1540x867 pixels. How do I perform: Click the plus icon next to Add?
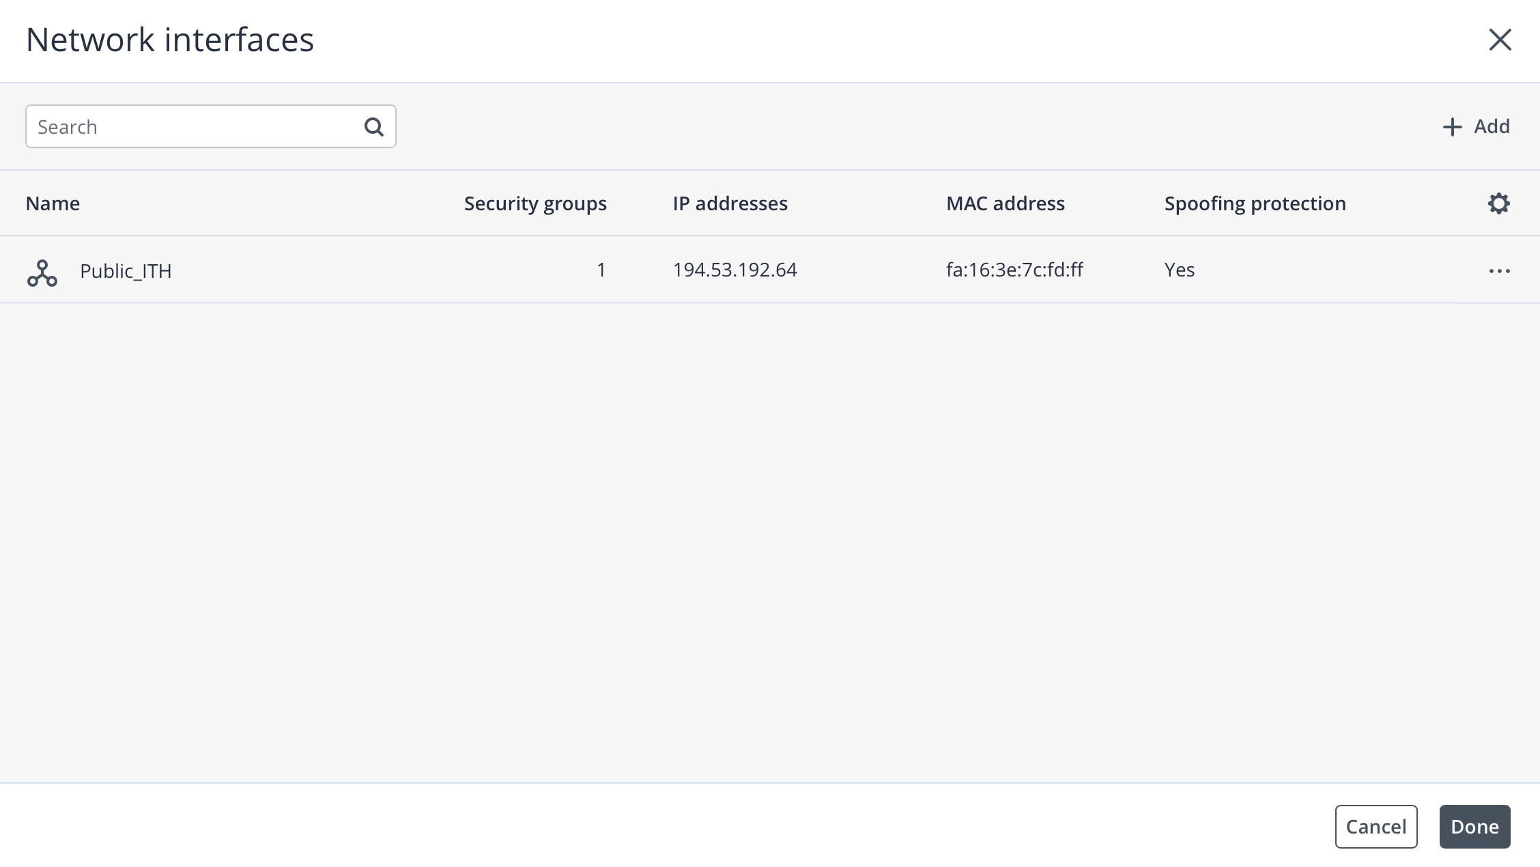click(x=1452, y=127)
